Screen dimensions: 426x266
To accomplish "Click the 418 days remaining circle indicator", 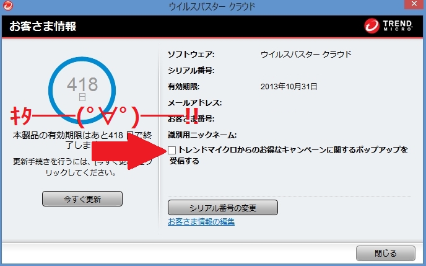I will click(x=82, y=91).
